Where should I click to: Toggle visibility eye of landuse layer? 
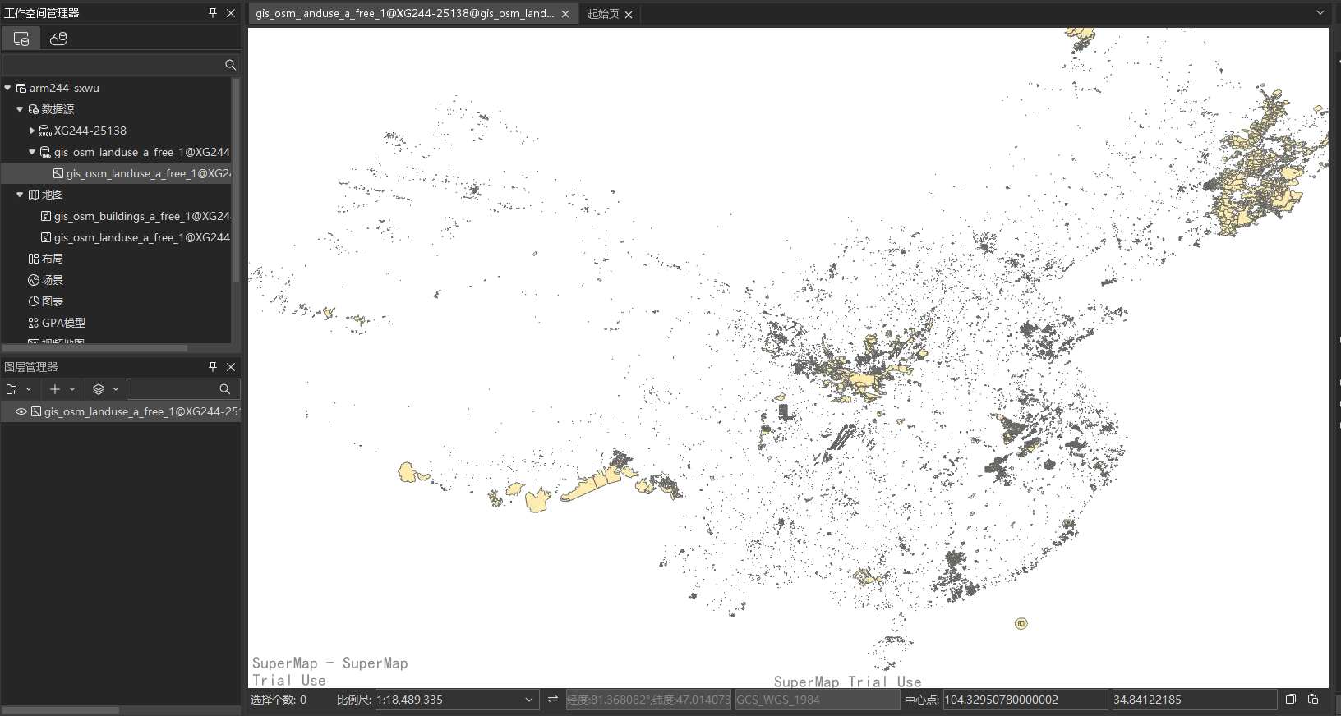[21, 411]
